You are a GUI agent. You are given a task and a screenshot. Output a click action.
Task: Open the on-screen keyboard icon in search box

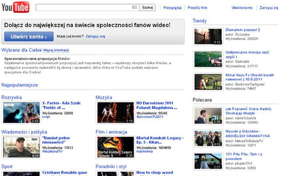click(x=135, y=7)
